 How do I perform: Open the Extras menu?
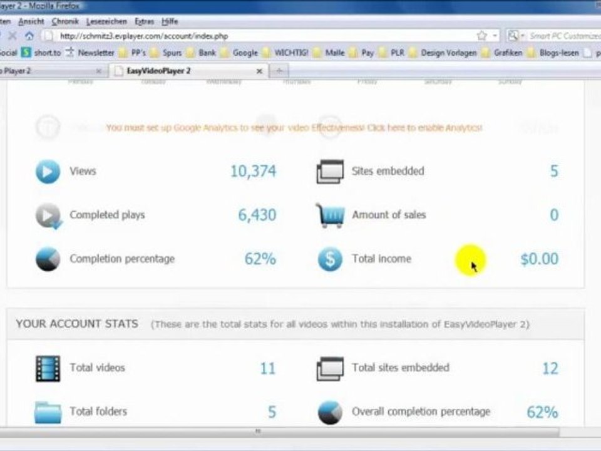pos(144,21)
